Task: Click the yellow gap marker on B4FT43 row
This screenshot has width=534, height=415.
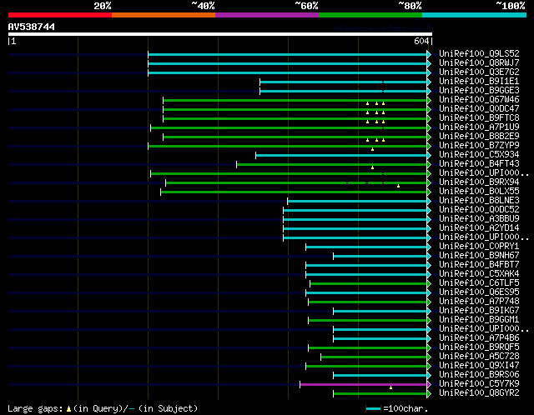Action: pos(373,167)
